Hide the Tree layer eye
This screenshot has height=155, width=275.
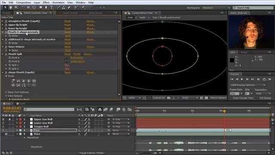[x=3, y=130]
